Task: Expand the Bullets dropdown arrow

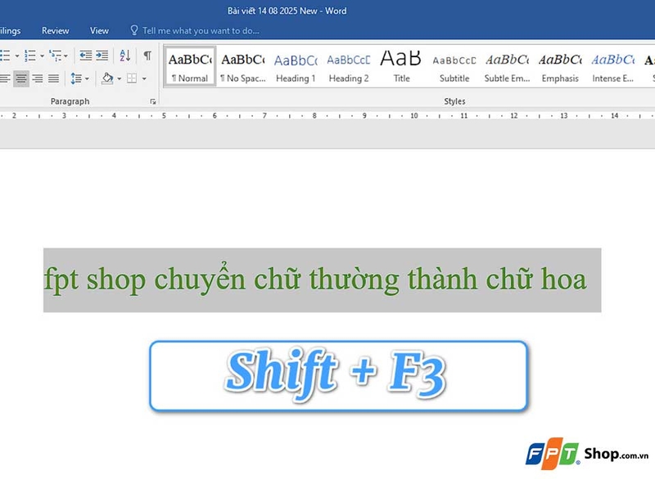Action: (x=16, y=56)
